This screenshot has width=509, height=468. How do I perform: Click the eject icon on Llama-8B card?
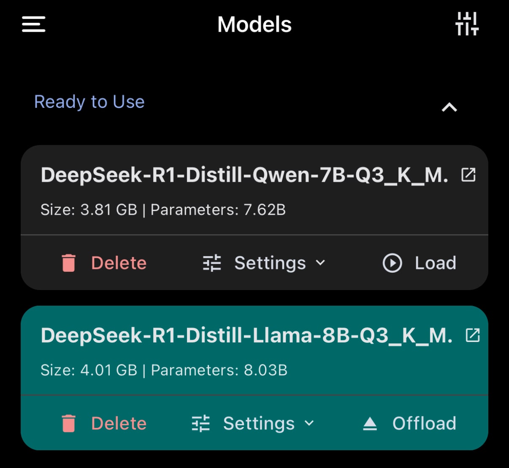coord(370,424)
